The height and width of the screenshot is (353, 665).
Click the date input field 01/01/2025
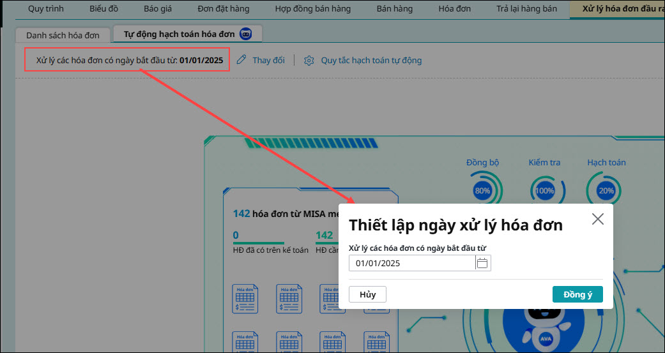click(412, 263)
